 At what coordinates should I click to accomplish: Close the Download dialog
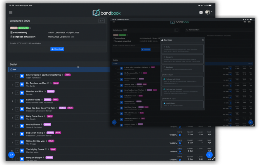(x=203, y=40)
